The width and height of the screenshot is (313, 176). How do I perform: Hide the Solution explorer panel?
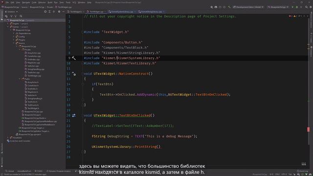[x=63, y=12]
